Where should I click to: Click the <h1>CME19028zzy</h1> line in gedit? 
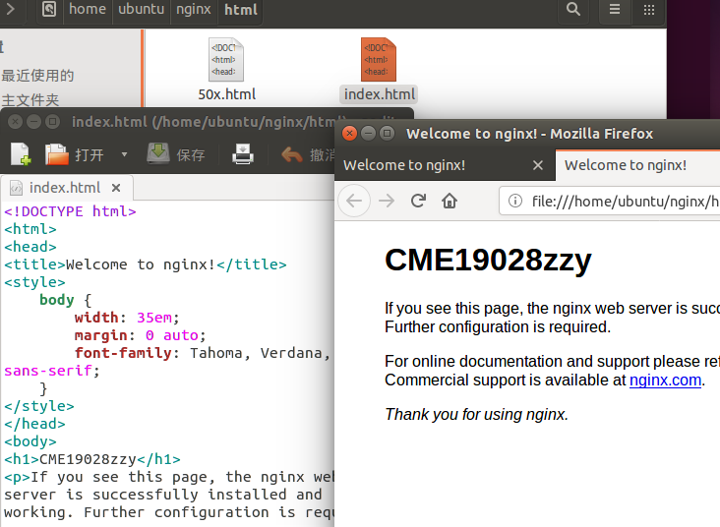[x=92, y=459]
